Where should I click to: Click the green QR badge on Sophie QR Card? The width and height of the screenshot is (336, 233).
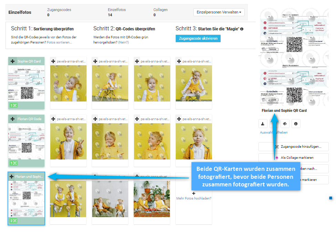pyautogui.click(x=13, y=105)
